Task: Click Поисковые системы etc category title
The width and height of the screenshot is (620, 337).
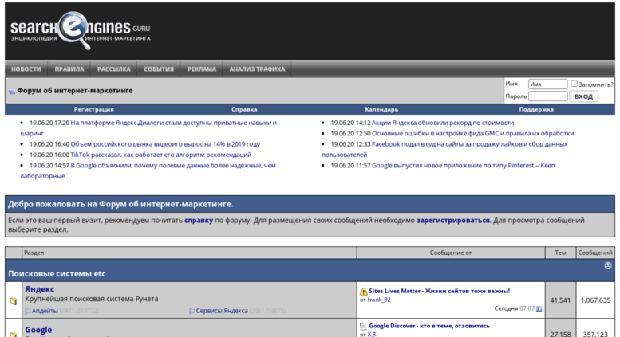Action: (x=57, y=274)
